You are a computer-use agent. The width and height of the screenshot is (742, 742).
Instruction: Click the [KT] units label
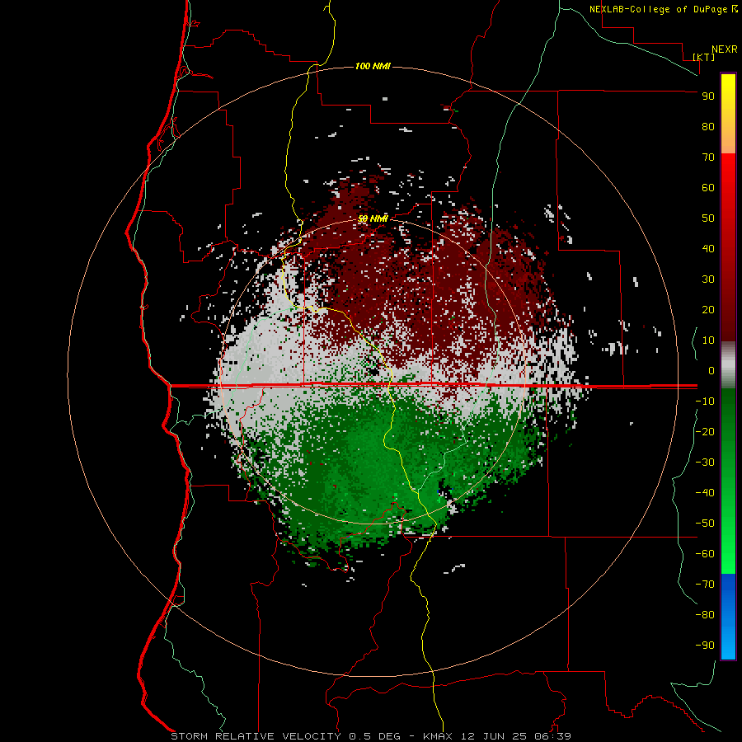704,57
